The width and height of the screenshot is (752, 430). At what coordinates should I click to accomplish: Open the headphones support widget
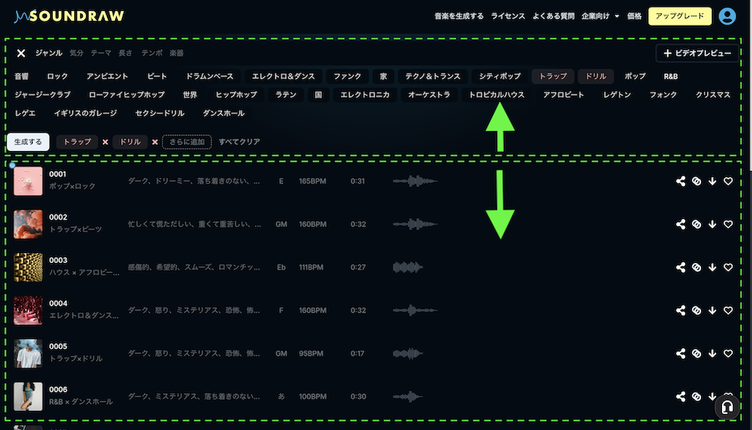pos(727,407)
